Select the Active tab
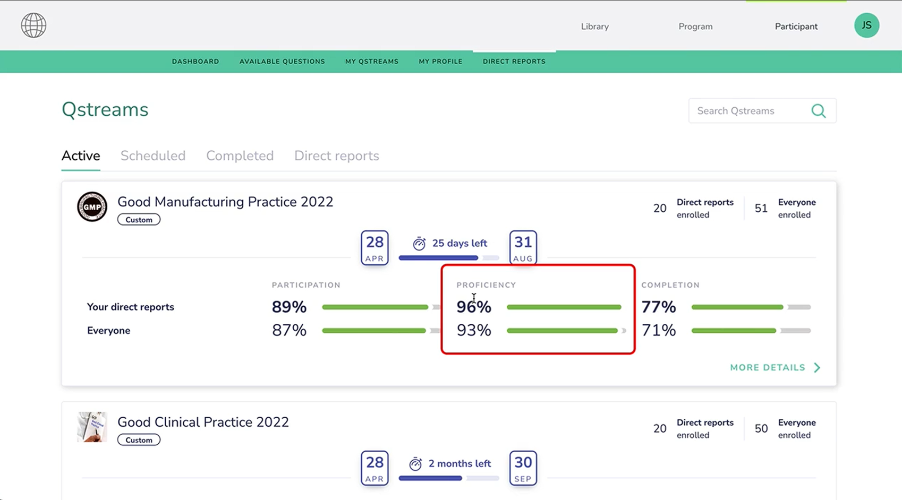The width and height of the screenshot is (902, 500). click(x=81, y=156)
